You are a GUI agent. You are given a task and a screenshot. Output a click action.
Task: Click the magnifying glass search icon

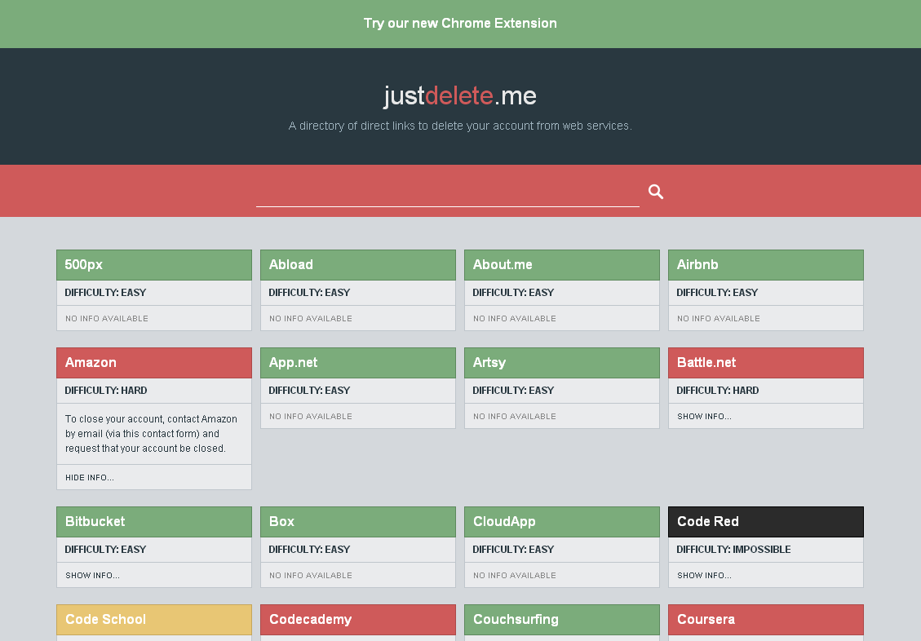[656, 192]
